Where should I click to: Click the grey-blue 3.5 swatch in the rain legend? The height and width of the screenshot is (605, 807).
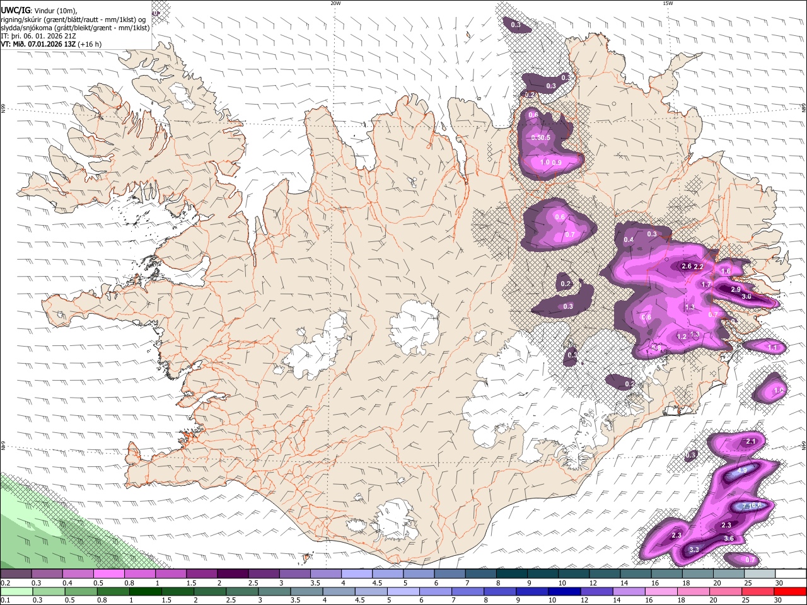307,591
